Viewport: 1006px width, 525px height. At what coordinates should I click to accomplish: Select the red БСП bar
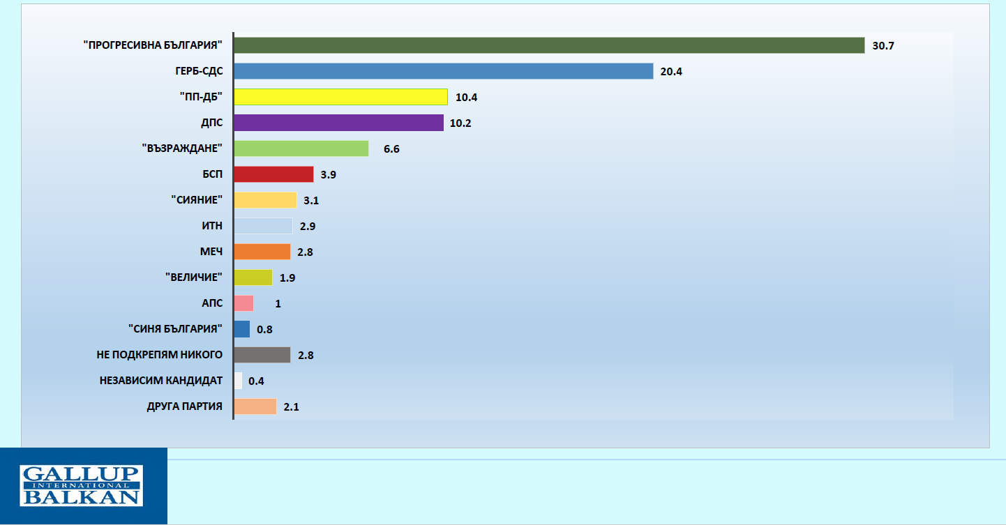coord(273,174)
